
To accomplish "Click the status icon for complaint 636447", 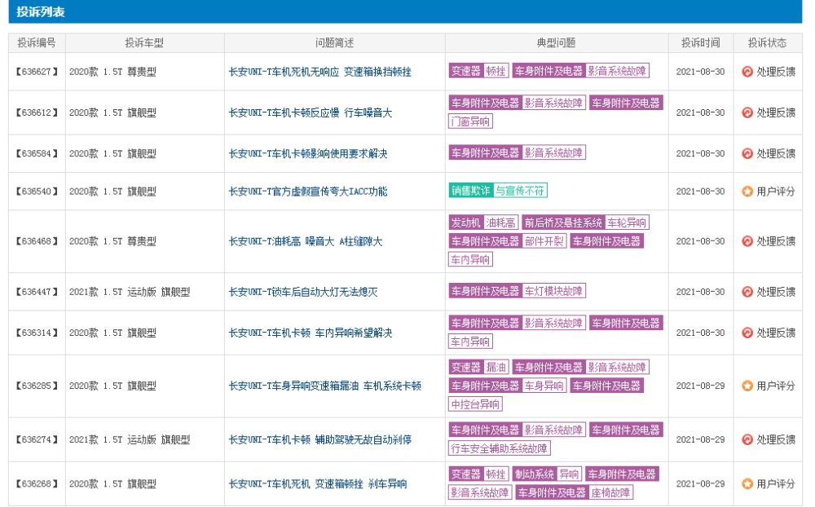I will [747, 292].
